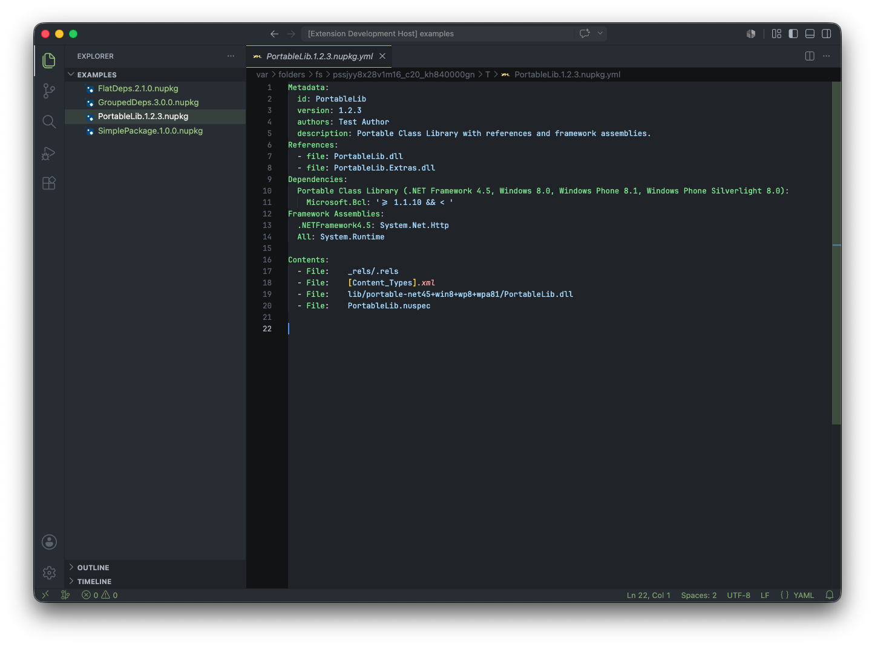Click the remote window indicator icon
The height and width of the screenshot is (647, 875).
coord(45,595)
